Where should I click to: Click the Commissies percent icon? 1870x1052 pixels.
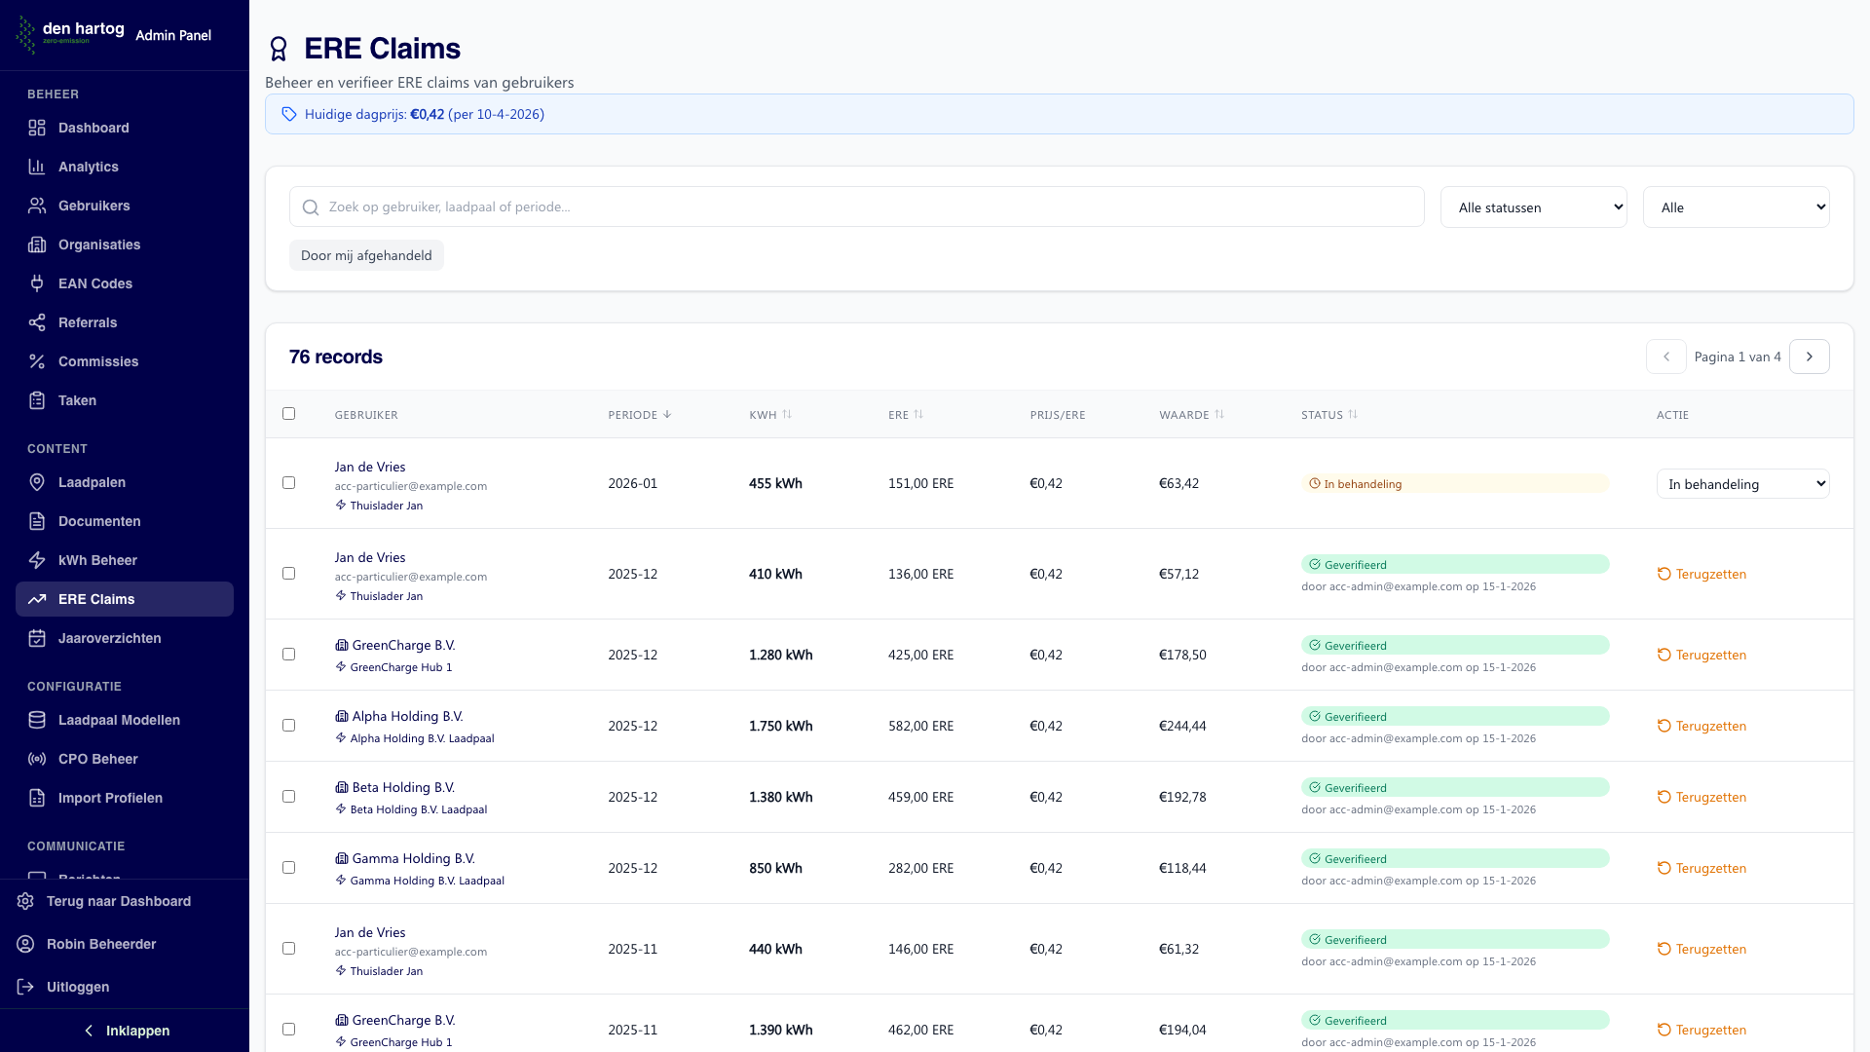[37, 361]
